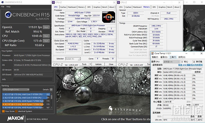The height and width of the screenshot is (123, 205).
Task: Switch to CPU tab in right CPU-Z
Action: pos(121,7)
